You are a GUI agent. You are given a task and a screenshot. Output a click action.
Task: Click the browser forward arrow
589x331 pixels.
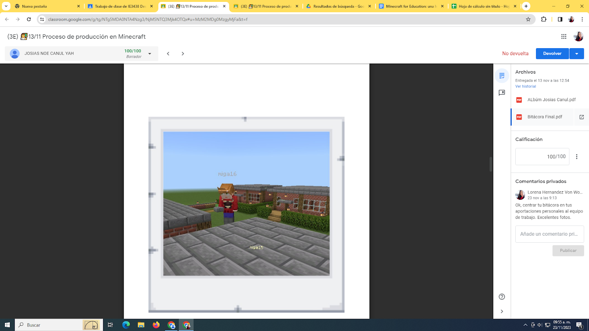pyautogui.click(x=18, y=19)
